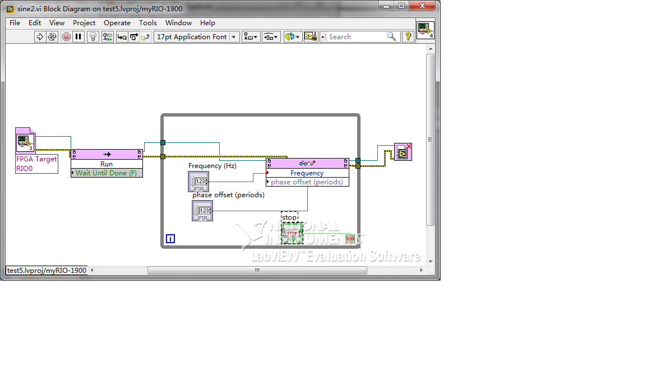
Task: Click the Pause button
Action: 78,37
